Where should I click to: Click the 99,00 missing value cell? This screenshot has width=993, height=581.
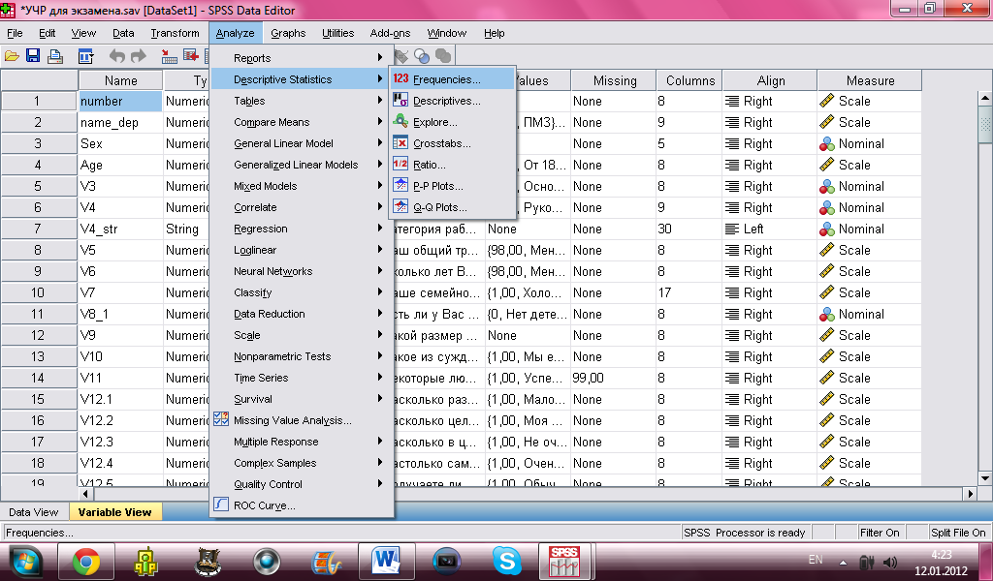coord(614,378)
